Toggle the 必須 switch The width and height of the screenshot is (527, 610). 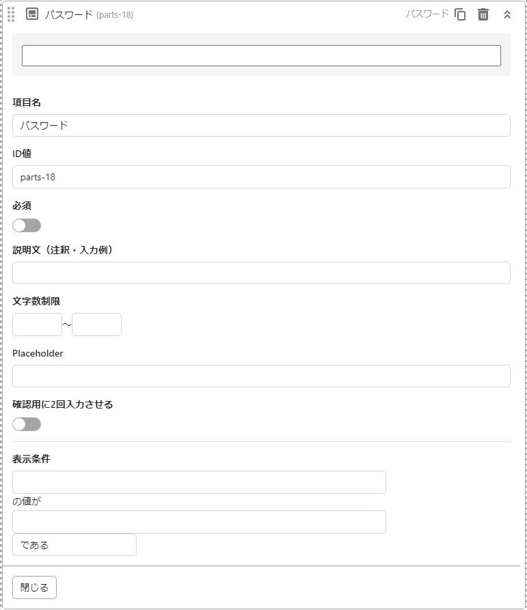point(27,225)
